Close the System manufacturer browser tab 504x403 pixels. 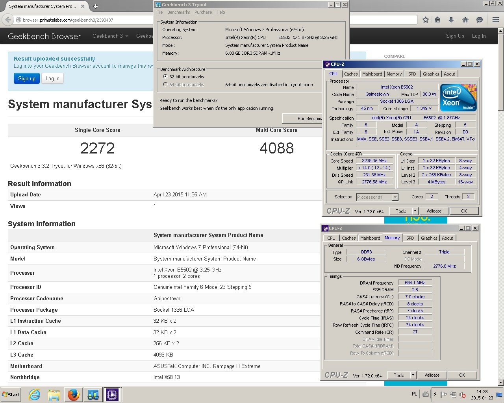[x=83, y=6]
